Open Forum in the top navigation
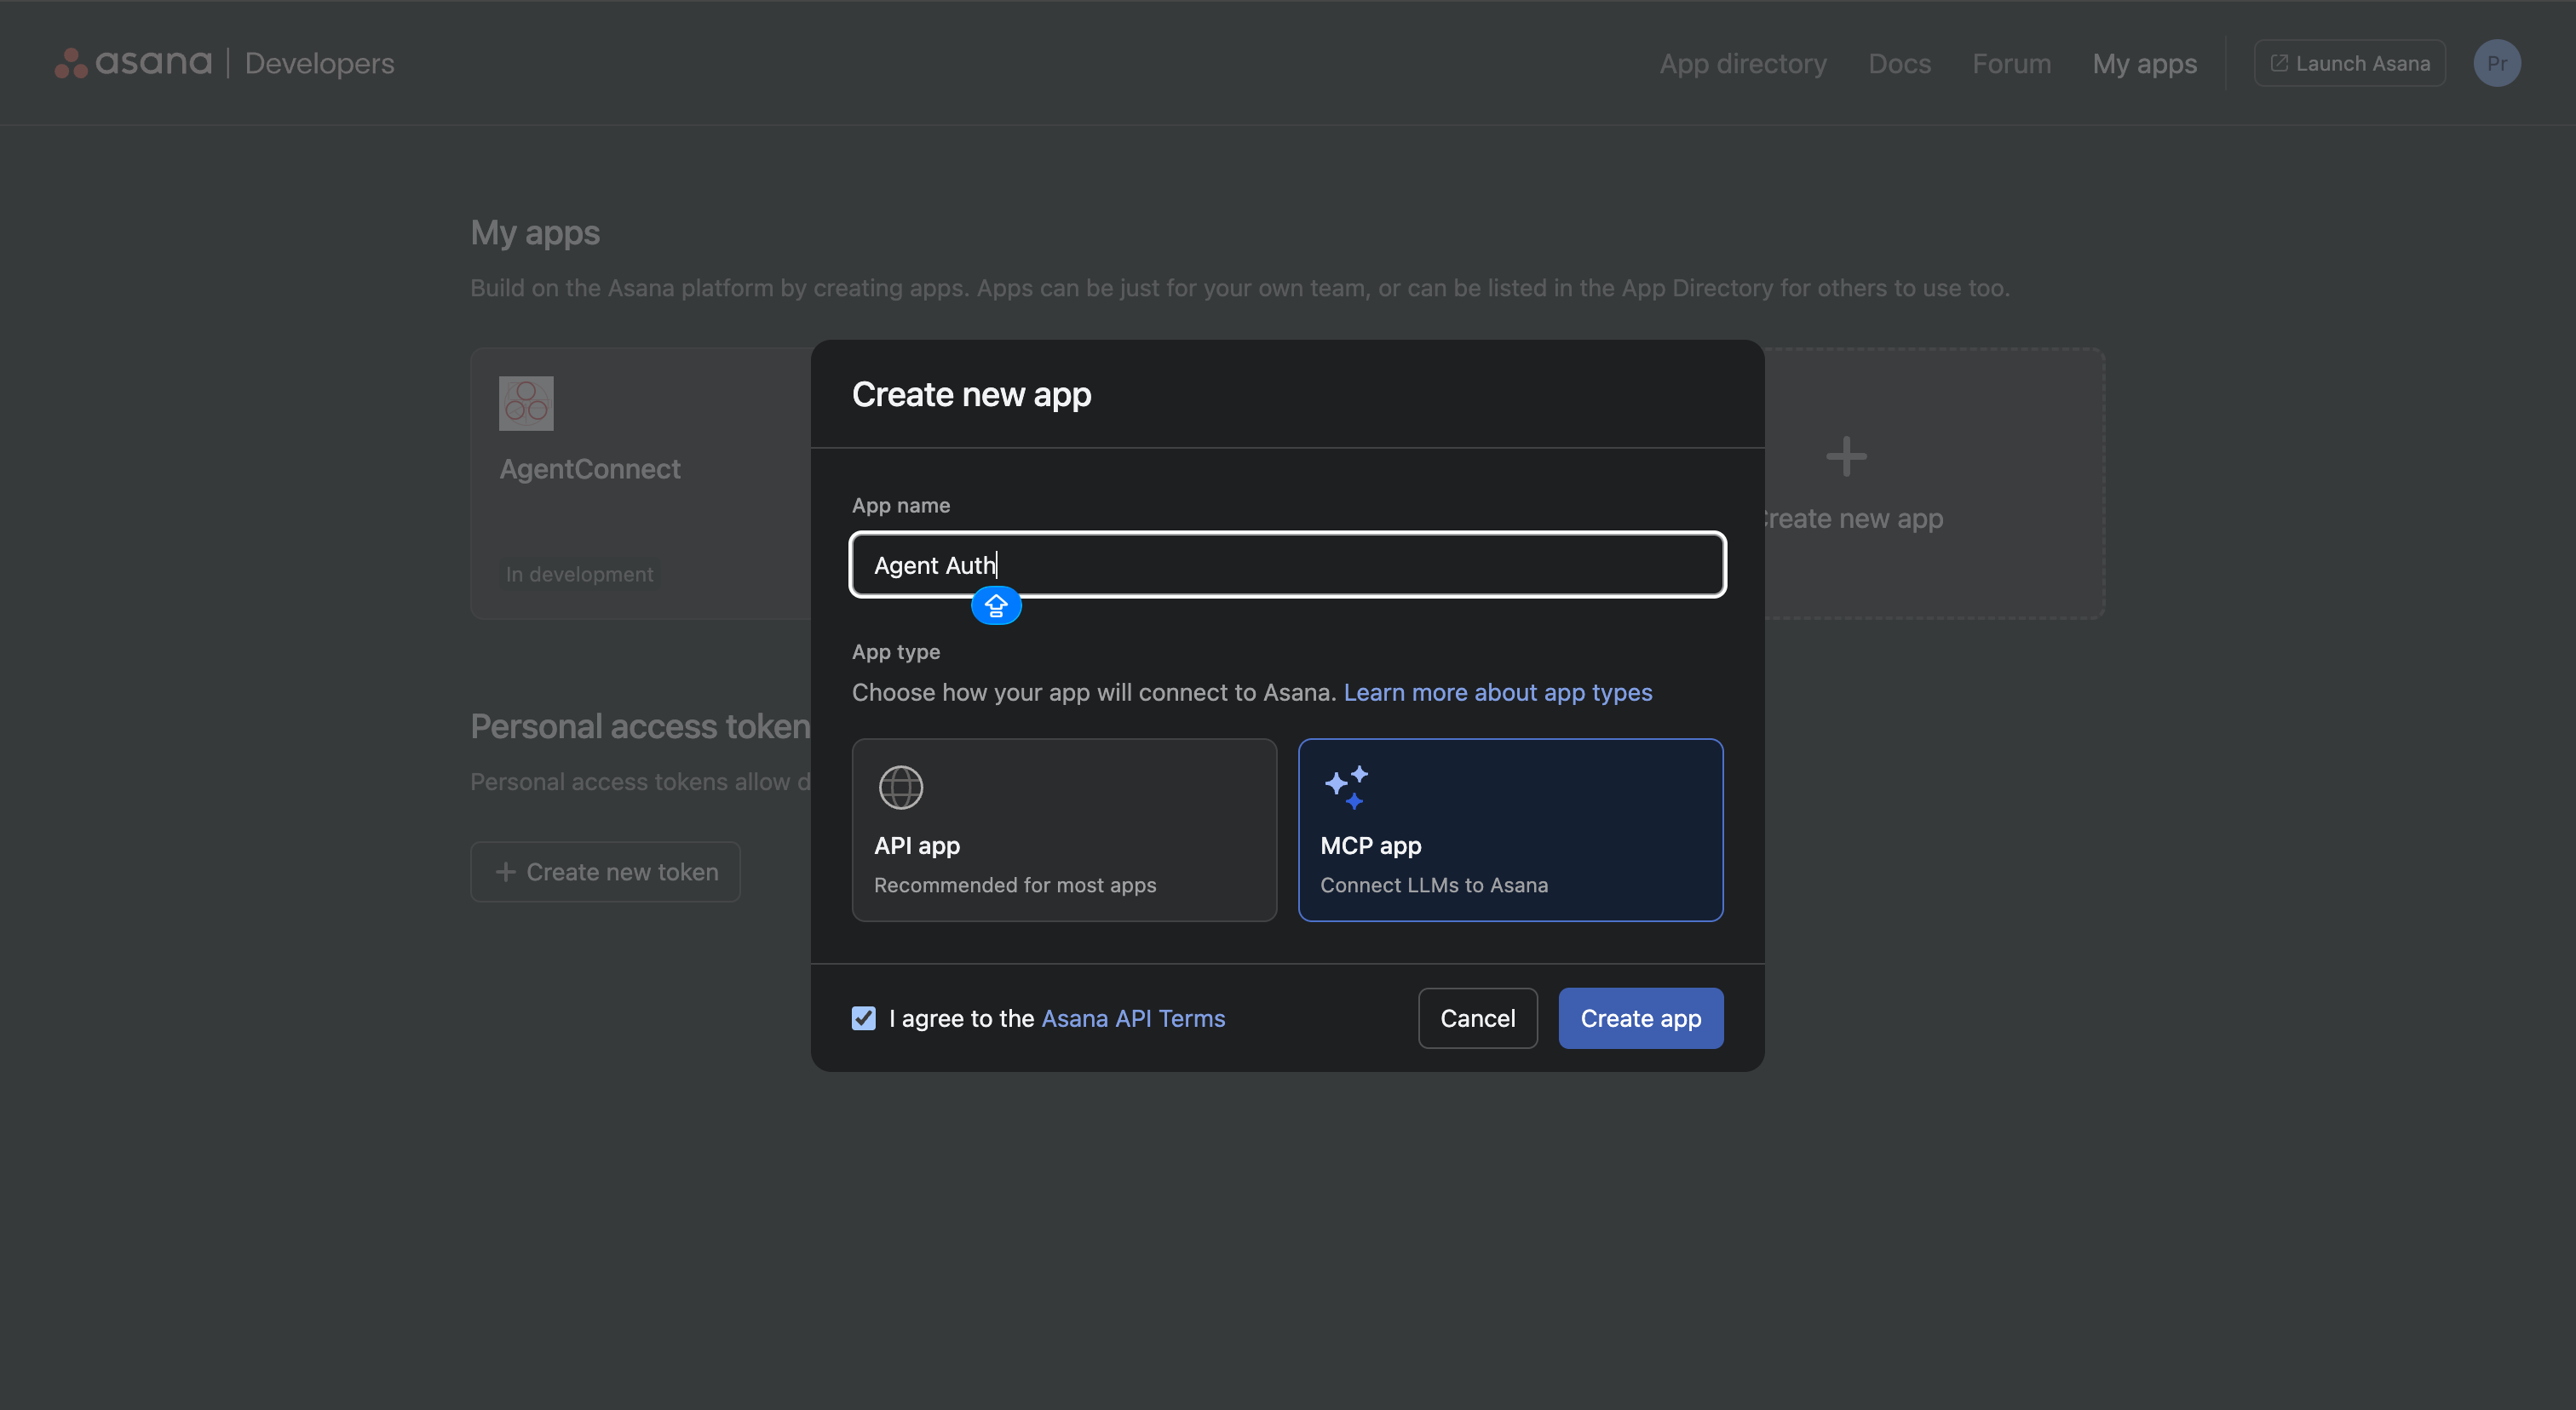The image size is (2576, 1410). point(2011,64)
